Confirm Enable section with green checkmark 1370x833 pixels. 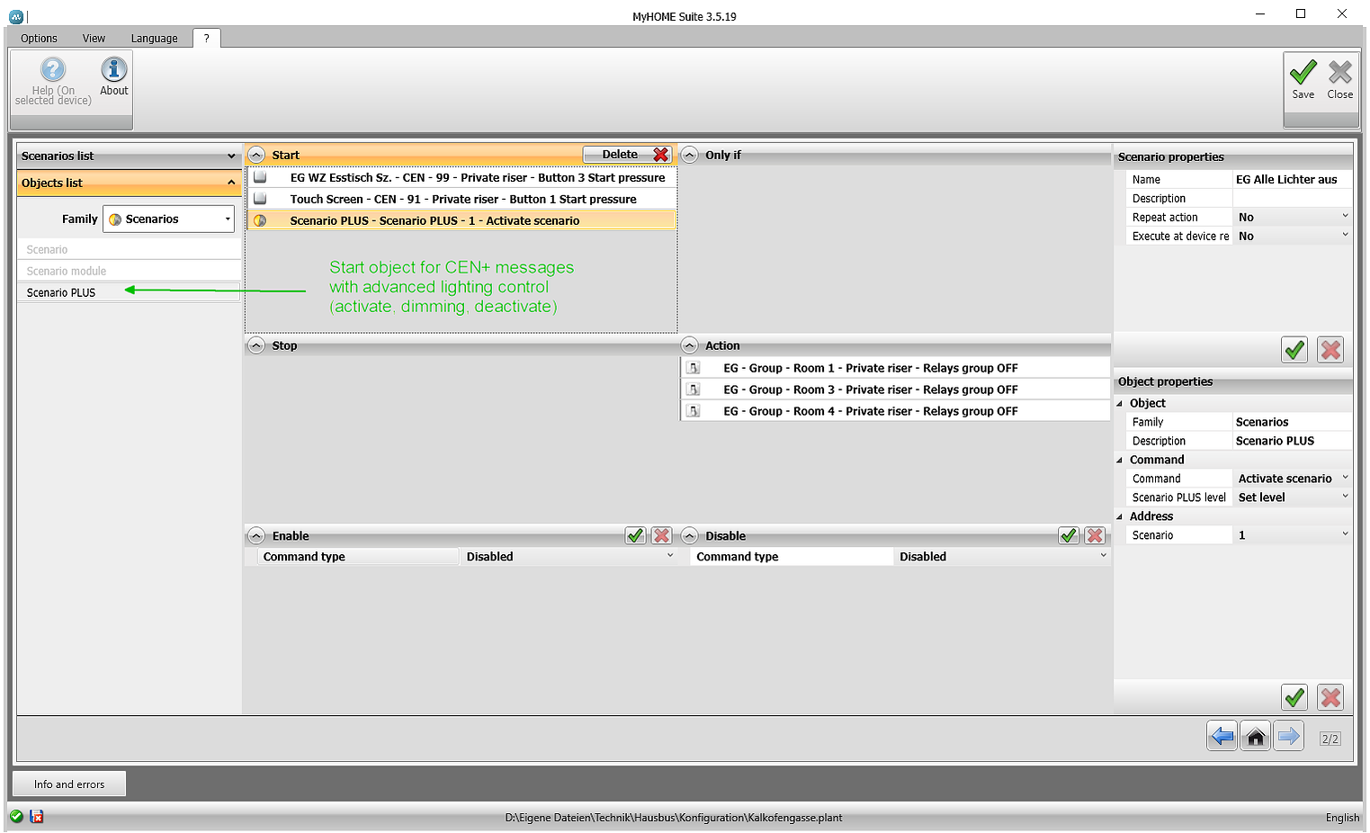click(635, 535)
